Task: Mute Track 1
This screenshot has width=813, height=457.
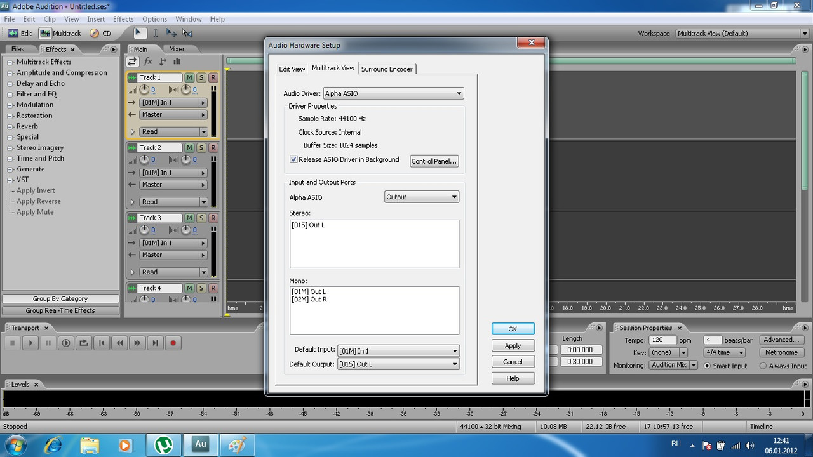Action: pos(189,77)
